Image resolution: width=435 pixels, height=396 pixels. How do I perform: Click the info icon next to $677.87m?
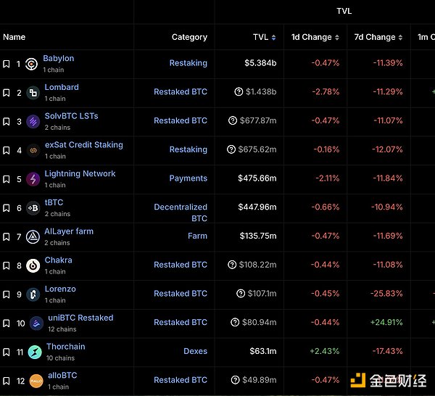coord(233,121)
